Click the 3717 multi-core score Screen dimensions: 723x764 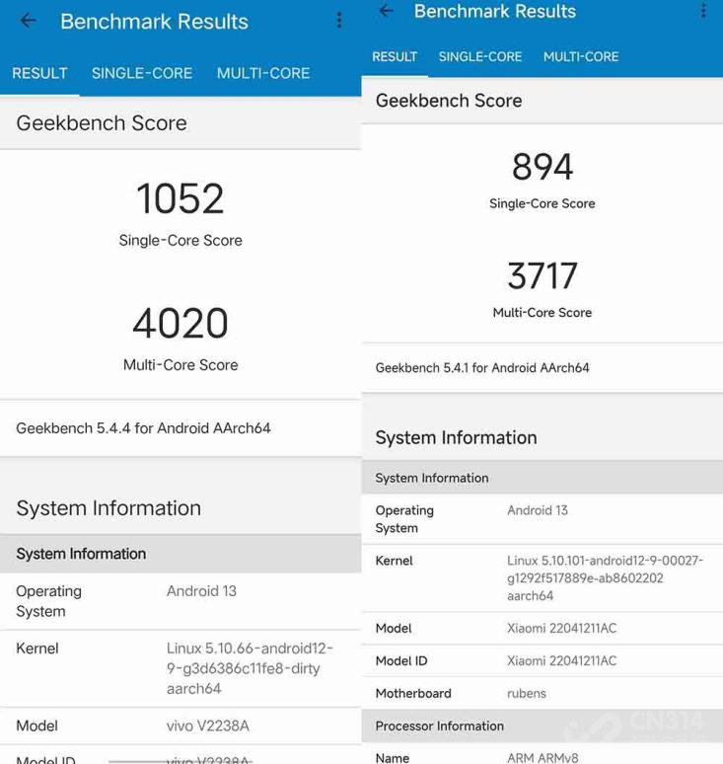pyautogui.click(x=542, y=275)
